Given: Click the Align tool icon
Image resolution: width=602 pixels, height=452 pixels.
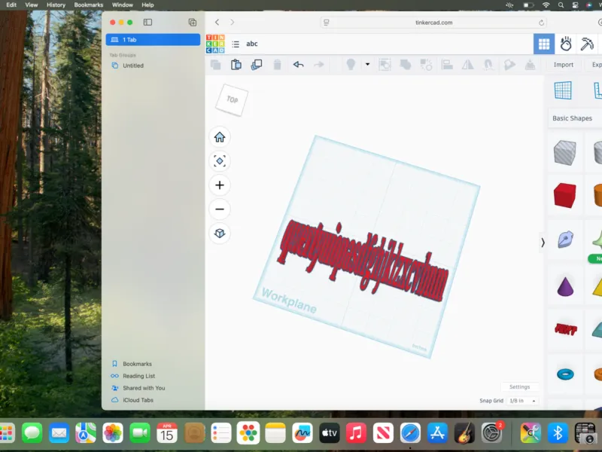Looking at the screenshot, I should pyautogui.click(x=447, y=65).
